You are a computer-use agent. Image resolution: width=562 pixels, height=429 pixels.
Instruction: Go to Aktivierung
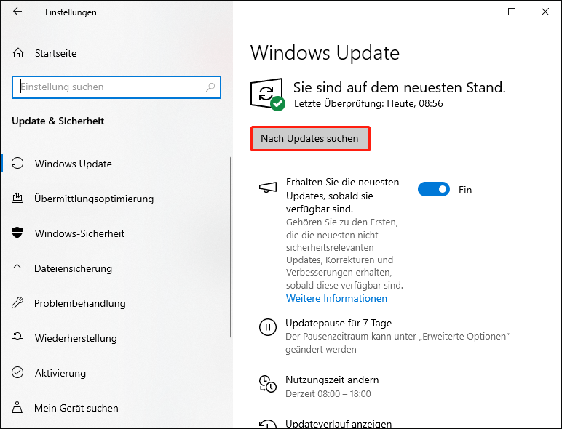[x=60, y=373]
